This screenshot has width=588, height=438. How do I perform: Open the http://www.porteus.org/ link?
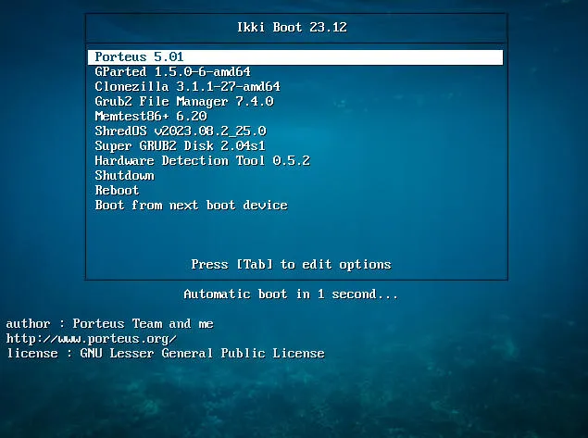point(91,339)
